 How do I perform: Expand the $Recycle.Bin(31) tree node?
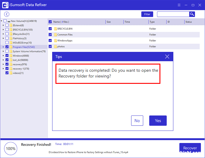click(3, 34)
